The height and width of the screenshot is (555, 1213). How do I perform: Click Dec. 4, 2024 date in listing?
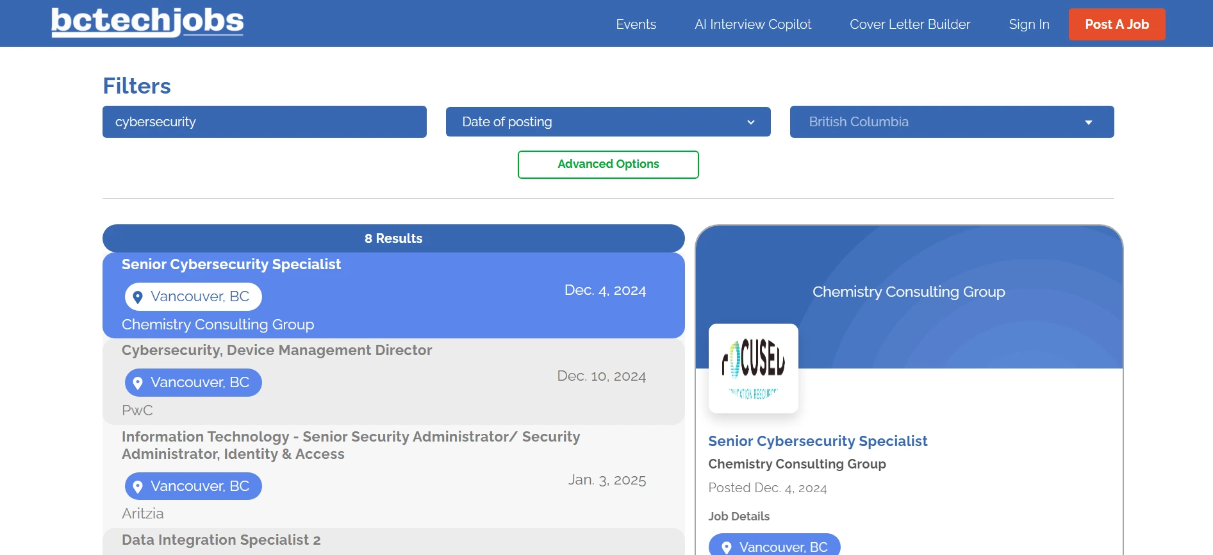[605, 290]
